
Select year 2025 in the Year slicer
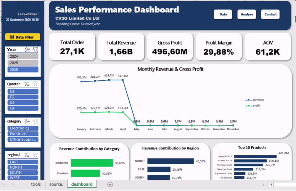(x=23, y=63)
